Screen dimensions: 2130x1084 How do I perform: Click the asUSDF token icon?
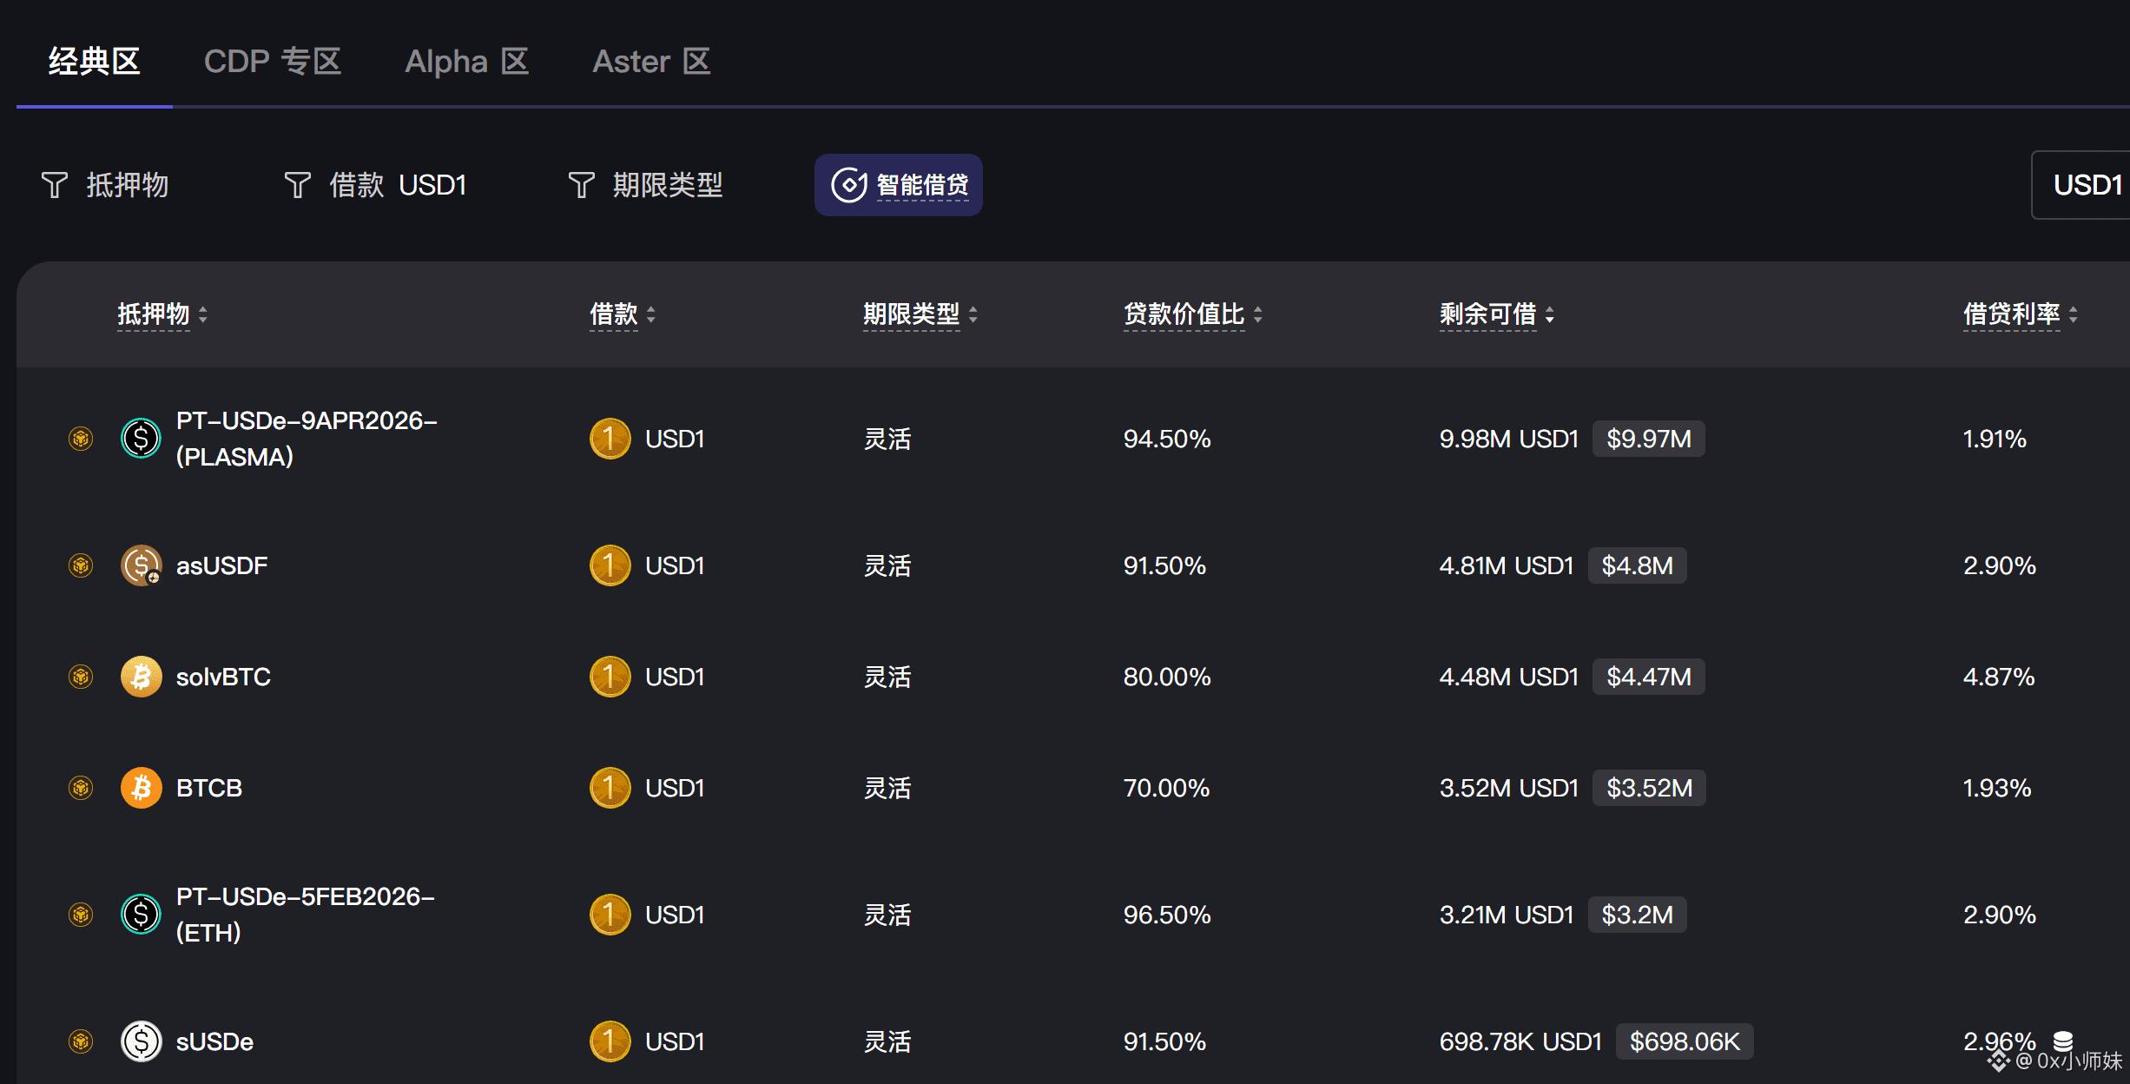tap(141, 565)
